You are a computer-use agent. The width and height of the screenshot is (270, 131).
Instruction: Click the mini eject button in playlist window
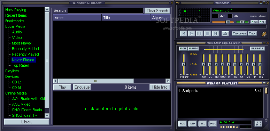click(x=237, y=127)
